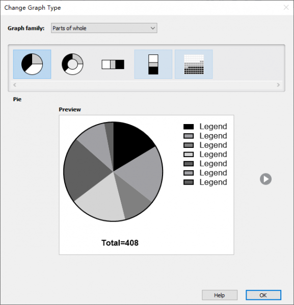Click the preview play arrow button
The width and height of the screenshot is (294, 305).
point(265,179)
